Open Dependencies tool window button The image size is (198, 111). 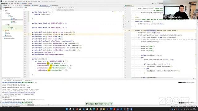click(x=43, y=105)
